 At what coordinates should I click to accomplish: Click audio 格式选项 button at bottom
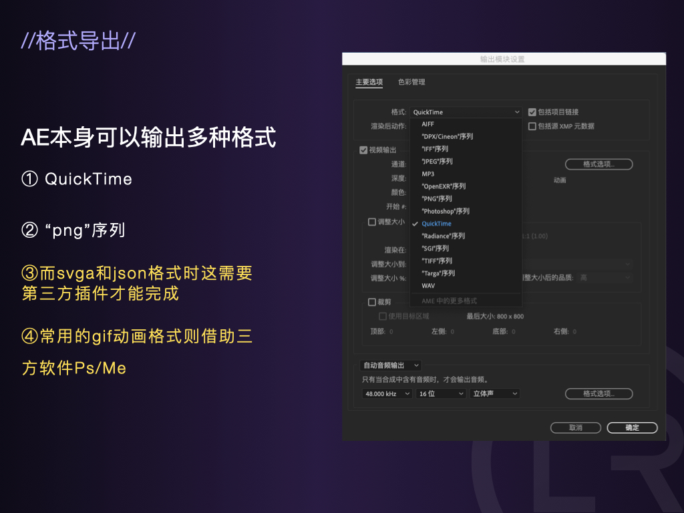point(598,393)
